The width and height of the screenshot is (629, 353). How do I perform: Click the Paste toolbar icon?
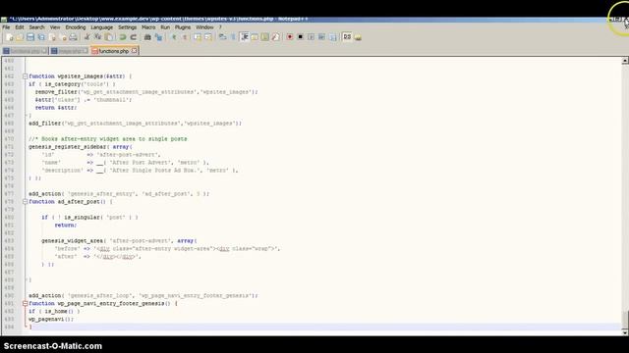click(x=109, y=37)
